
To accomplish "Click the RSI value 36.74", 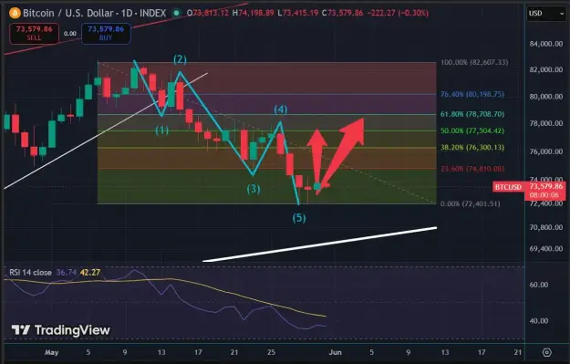I will (67, 273).
